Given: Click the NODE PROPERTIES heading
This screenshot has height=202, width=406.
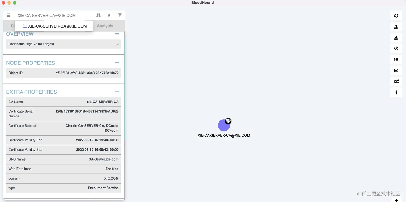Looking at the screenshot, I should tap(31, 63).
